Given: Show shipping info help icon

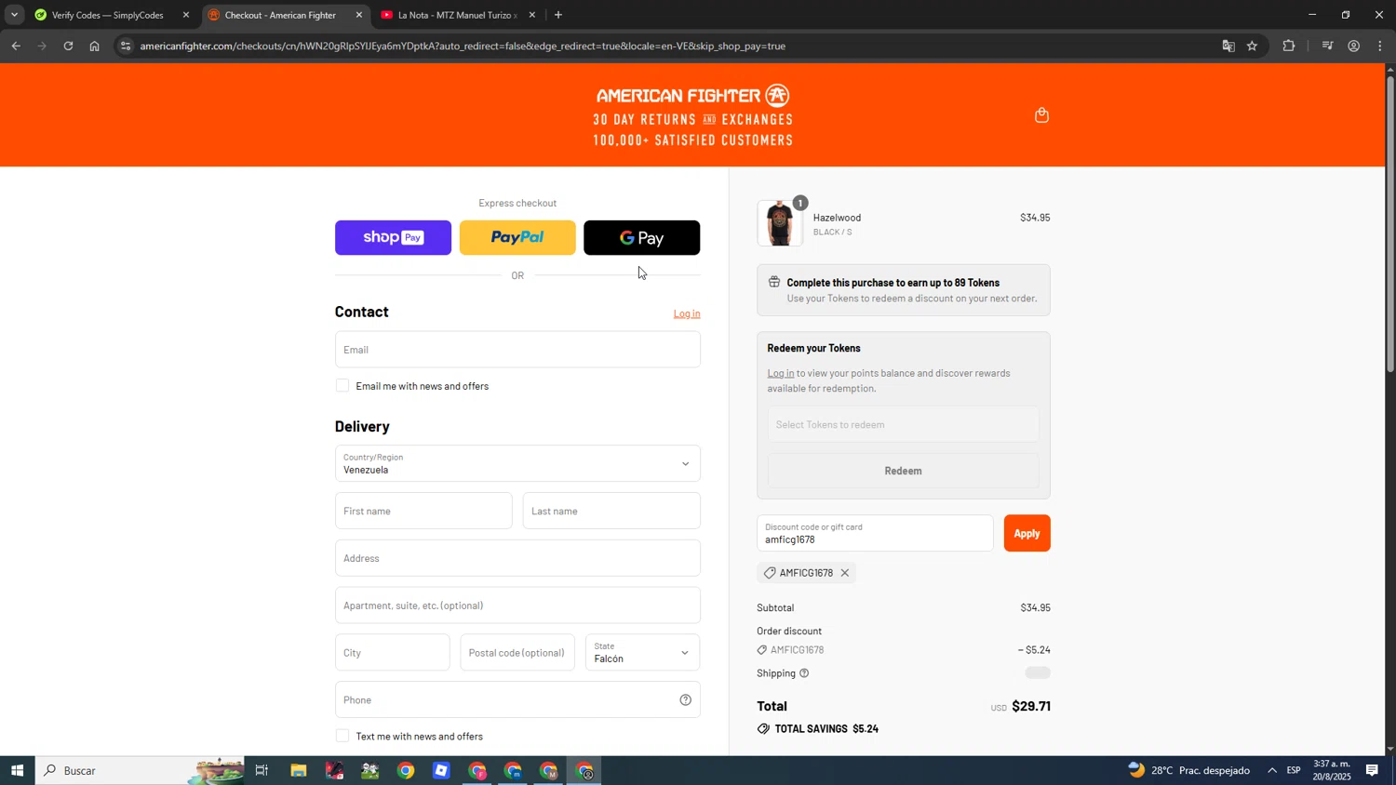Looking at the screenshot, I should pos(804,673).
